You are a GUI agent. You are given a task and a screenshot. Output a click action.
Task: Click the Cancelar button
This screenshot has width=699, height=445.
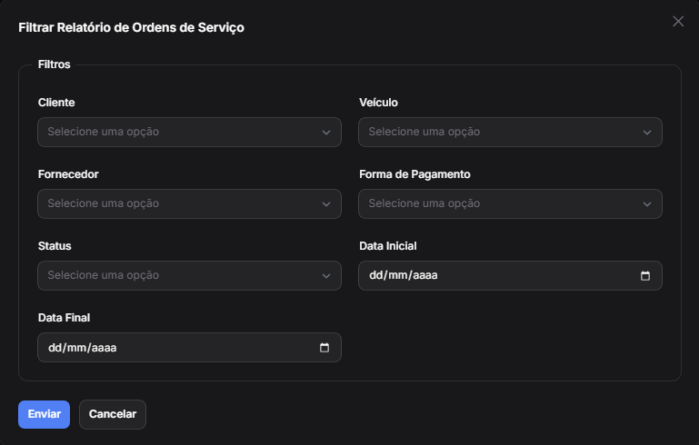(x=113, y=415)
